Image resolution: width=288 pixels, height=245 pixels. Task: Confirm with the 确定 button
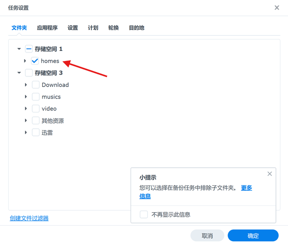pyautogui.click(x=253, y=235)
